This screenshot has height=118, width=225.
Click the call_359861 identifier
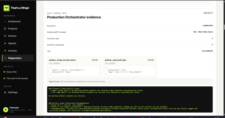coord(110,63)
